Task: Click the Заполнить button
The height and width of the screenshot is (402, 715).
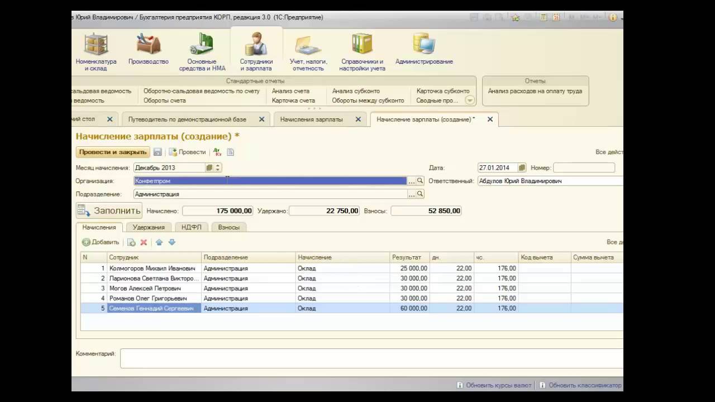Action: 109,210
